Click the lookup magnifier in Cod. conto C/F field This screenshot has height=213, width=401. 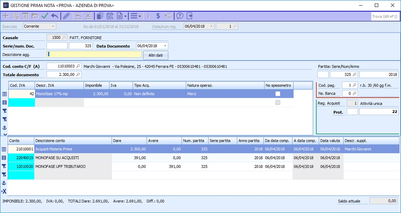[78, 66]
